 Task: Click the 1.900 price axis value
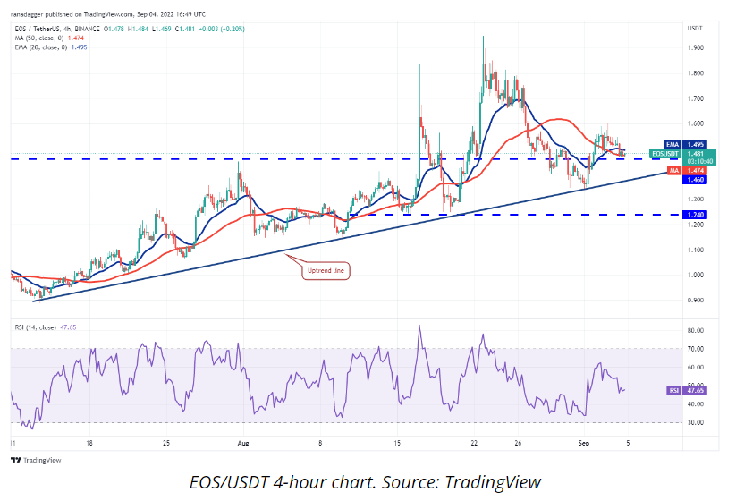click(x=695, y=48)
